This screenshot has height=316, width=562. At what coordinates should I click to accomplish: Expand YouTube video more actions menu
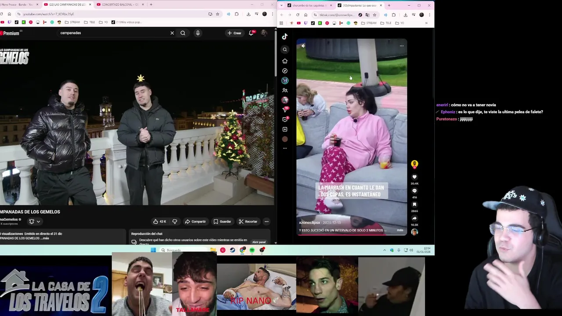click(267, 222)
